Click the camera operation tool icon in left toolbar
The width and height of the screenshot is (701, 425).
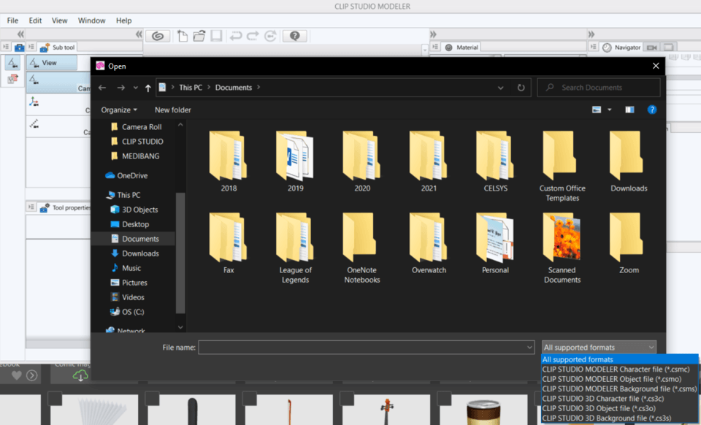[12, 63]
